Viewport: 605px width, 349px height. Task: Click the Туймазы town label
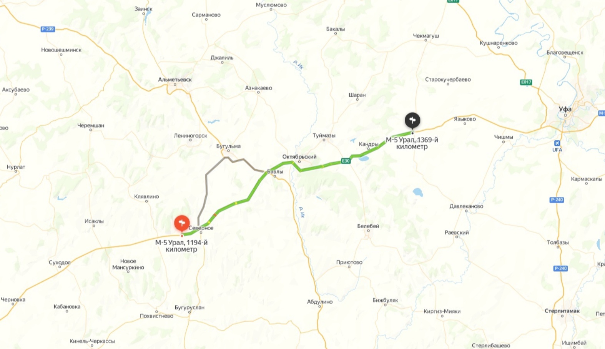[324, 135]
